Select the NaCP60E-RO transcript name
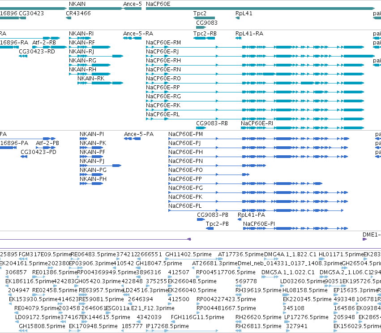This screenshot has width=381, height=333. pos(163,78)
